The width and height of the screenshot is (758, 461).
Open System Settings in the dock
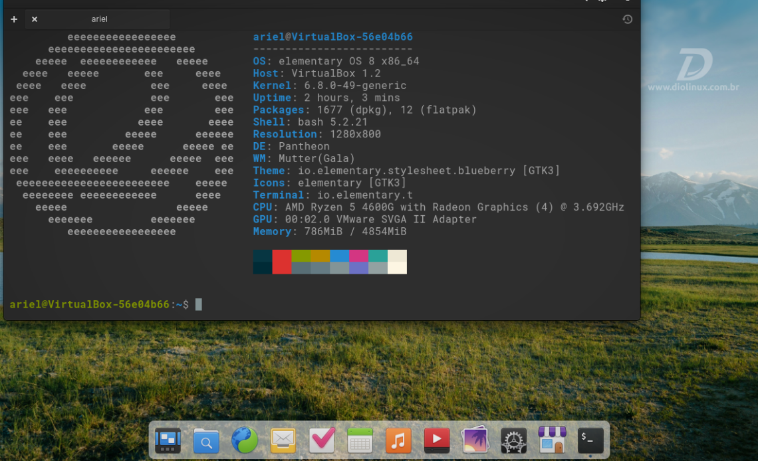(x=513, y=440)
